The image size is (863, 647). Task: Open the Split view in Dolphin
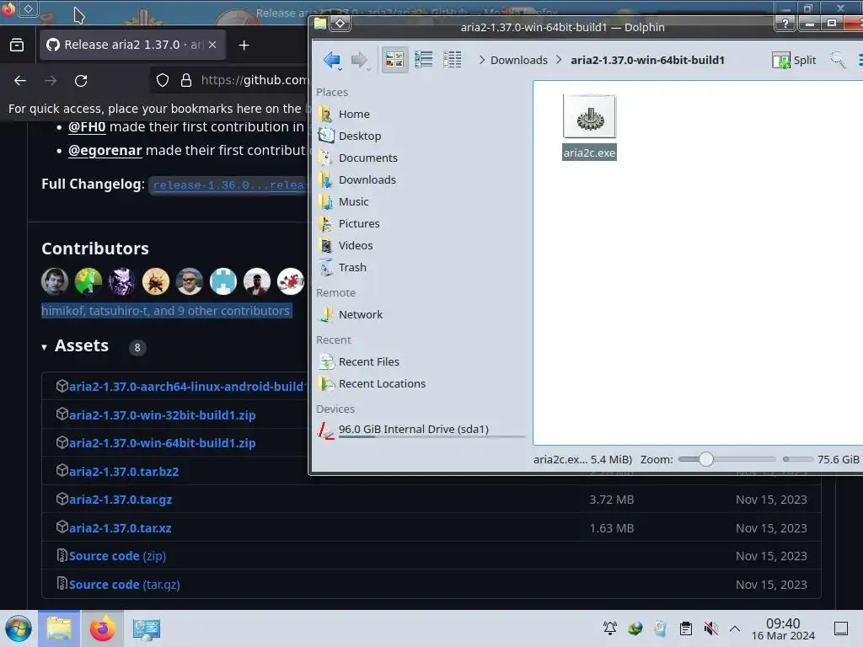[x=794, y=60]
